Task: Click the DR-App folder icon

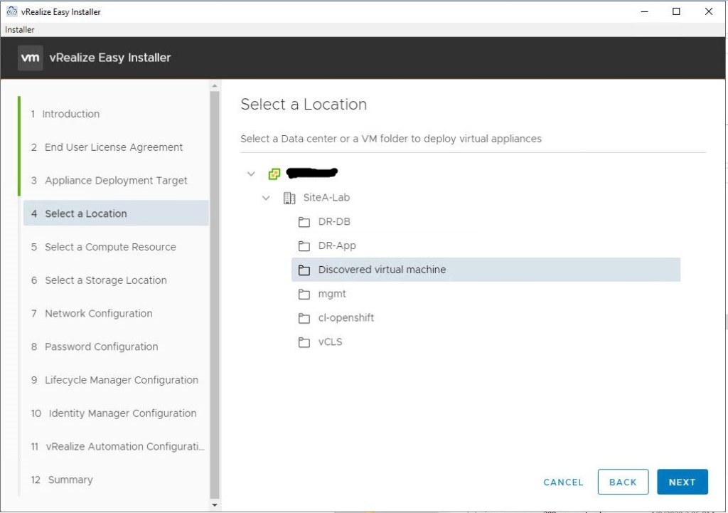Action: tap(304, 246)
